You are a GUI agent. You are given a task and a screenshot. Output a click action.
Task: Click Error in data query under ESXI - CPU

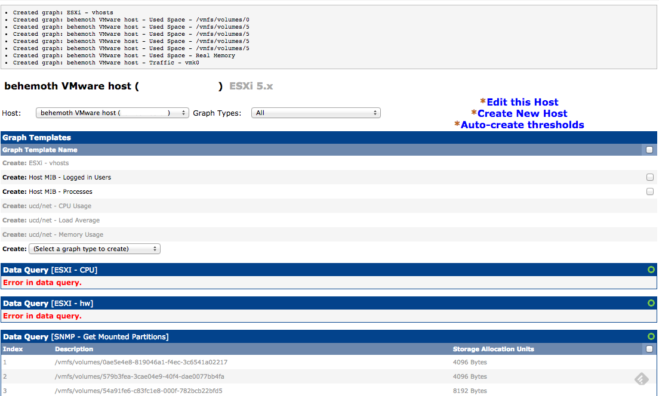(x=42, y=283)
